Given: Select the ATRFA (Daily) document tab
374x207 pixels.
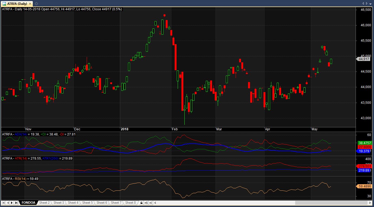Looking at the screenshot, I should 17,4.
